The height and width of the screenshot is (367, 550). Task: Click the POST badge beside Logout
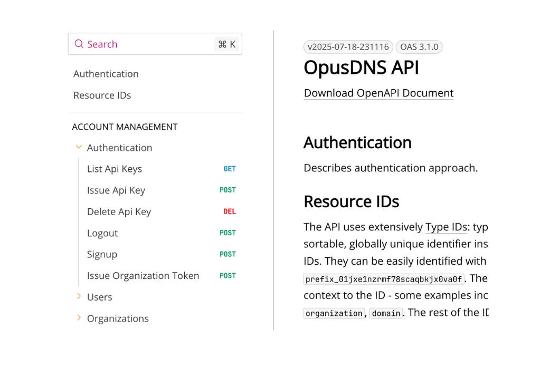[x=227, y=233]
